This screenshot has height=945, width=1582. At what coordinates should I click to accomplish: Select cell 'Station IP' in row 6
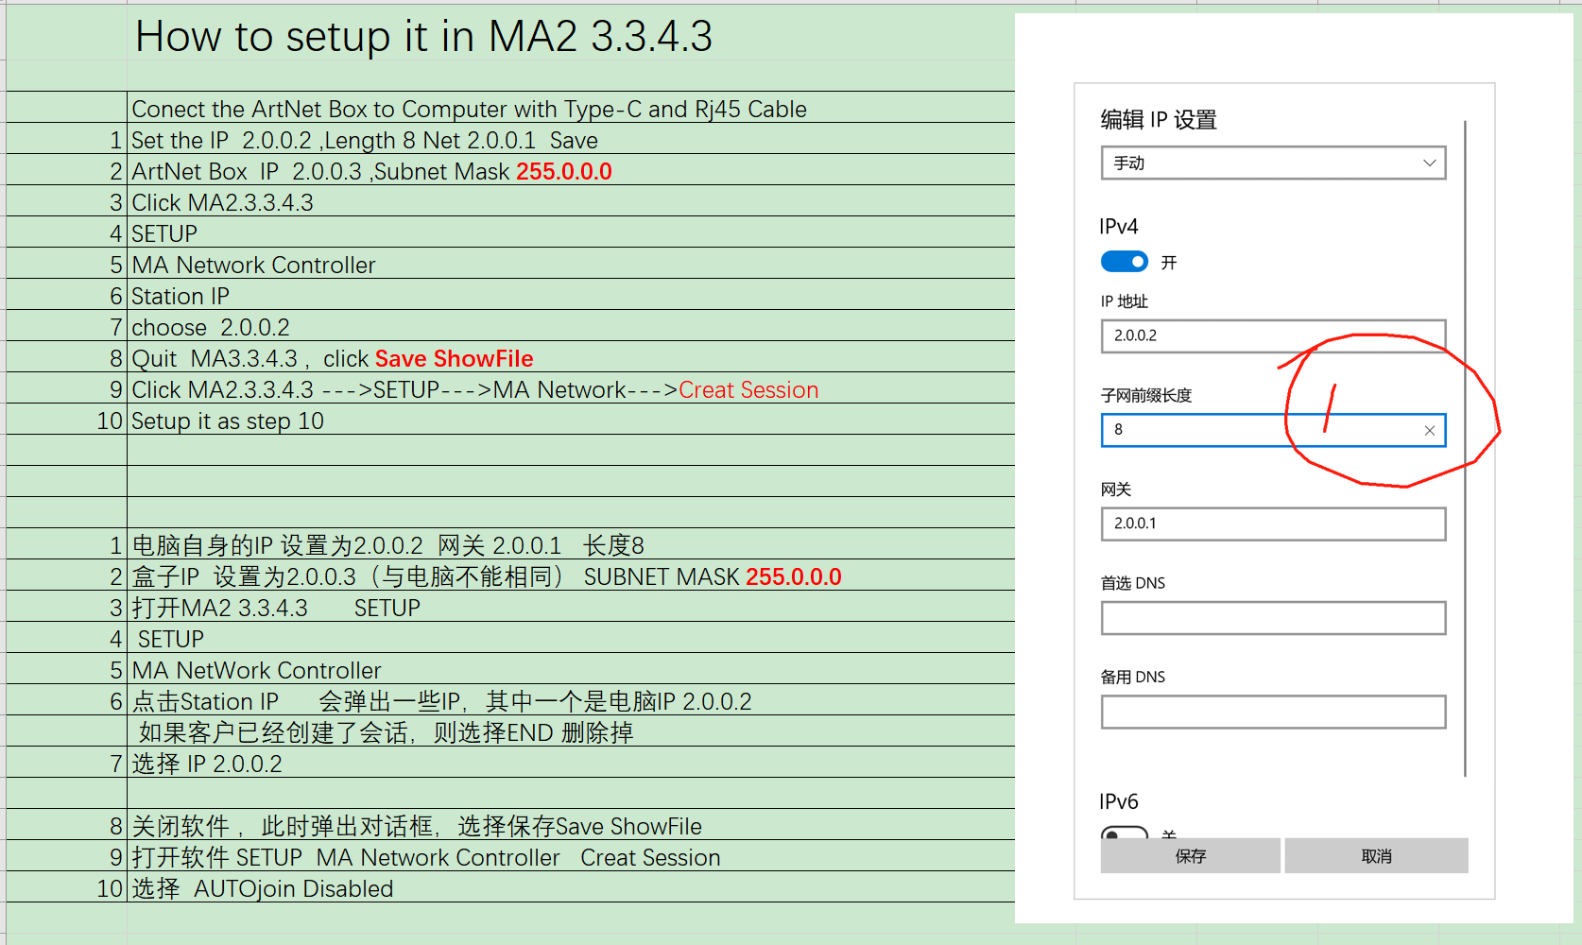pos(571,295)
